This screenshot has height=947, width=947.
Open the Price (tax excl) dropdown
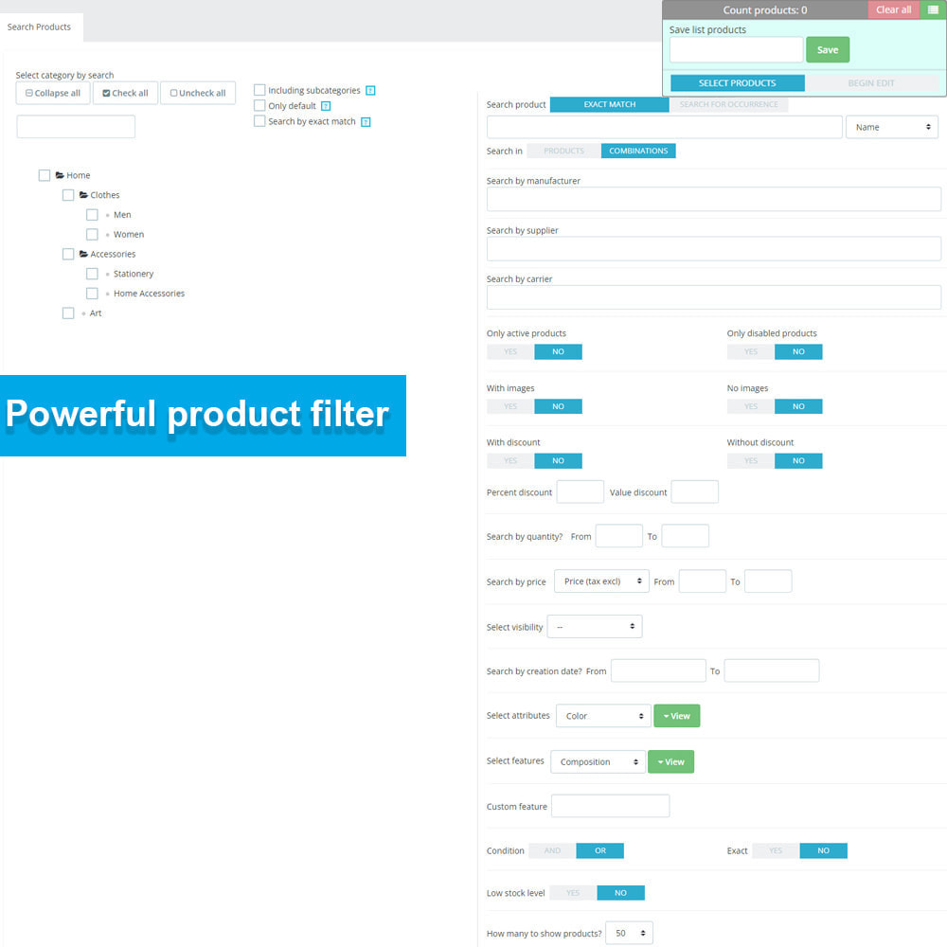point(601,581)
